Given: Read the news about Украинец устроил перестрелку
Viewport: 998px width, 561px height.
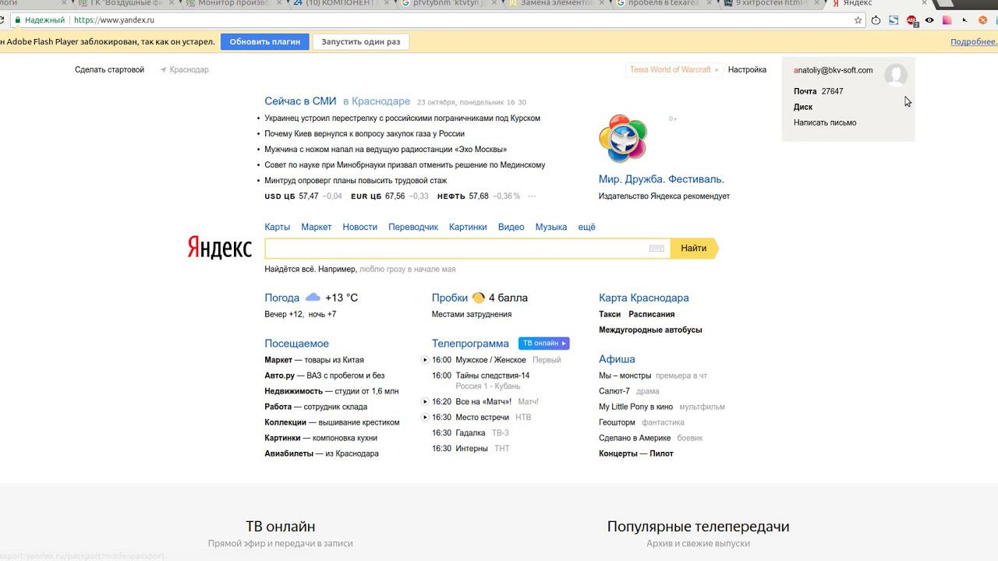Looking at the screenshot, I should (402, 118).
